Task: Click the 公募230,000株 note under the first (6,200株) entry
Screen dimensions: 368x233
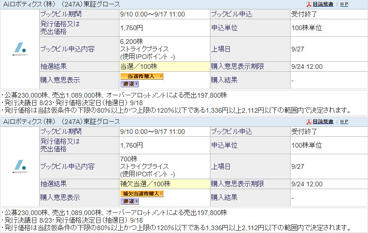Action: [114, 95]
